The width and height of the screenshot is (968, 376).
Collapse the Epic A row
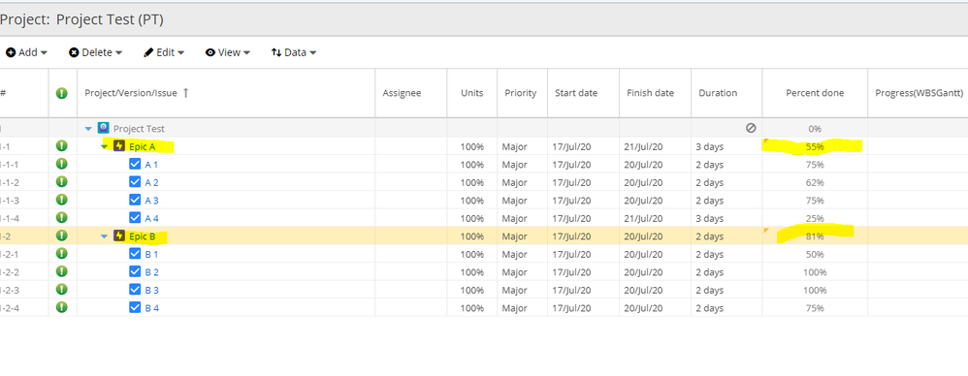tap(105, 146)
